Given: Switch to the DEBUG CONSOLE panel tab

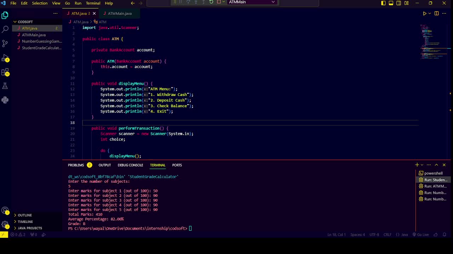Looking at the screenshot, I should tap(130, 165).
